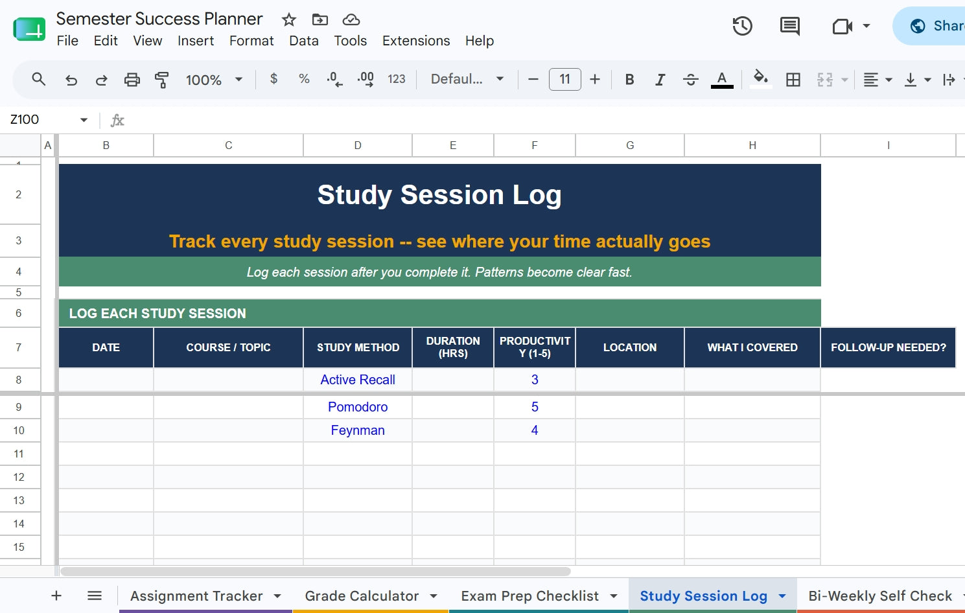The width and height of the screenshot is (965, 613).
Task: Open Grade Calculator tab dropdown arrow
Action: pyautogui.click(x=434, y=596)
